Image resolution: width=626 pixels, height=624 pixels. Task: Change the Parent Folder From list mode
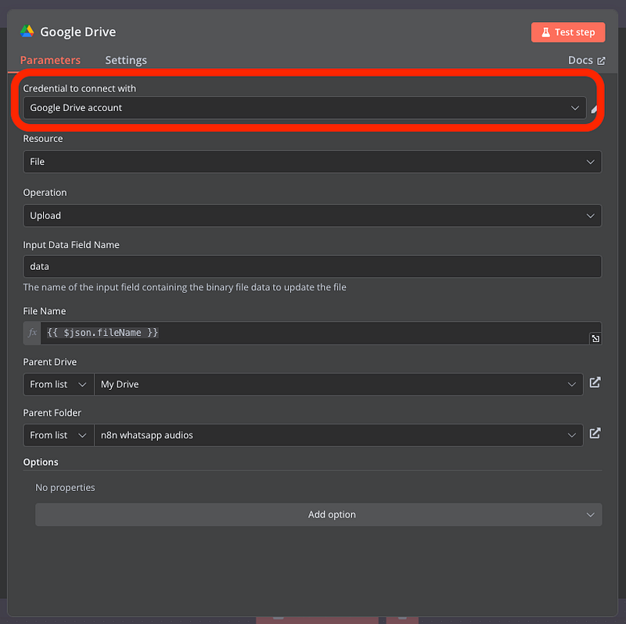click(59, 435)
